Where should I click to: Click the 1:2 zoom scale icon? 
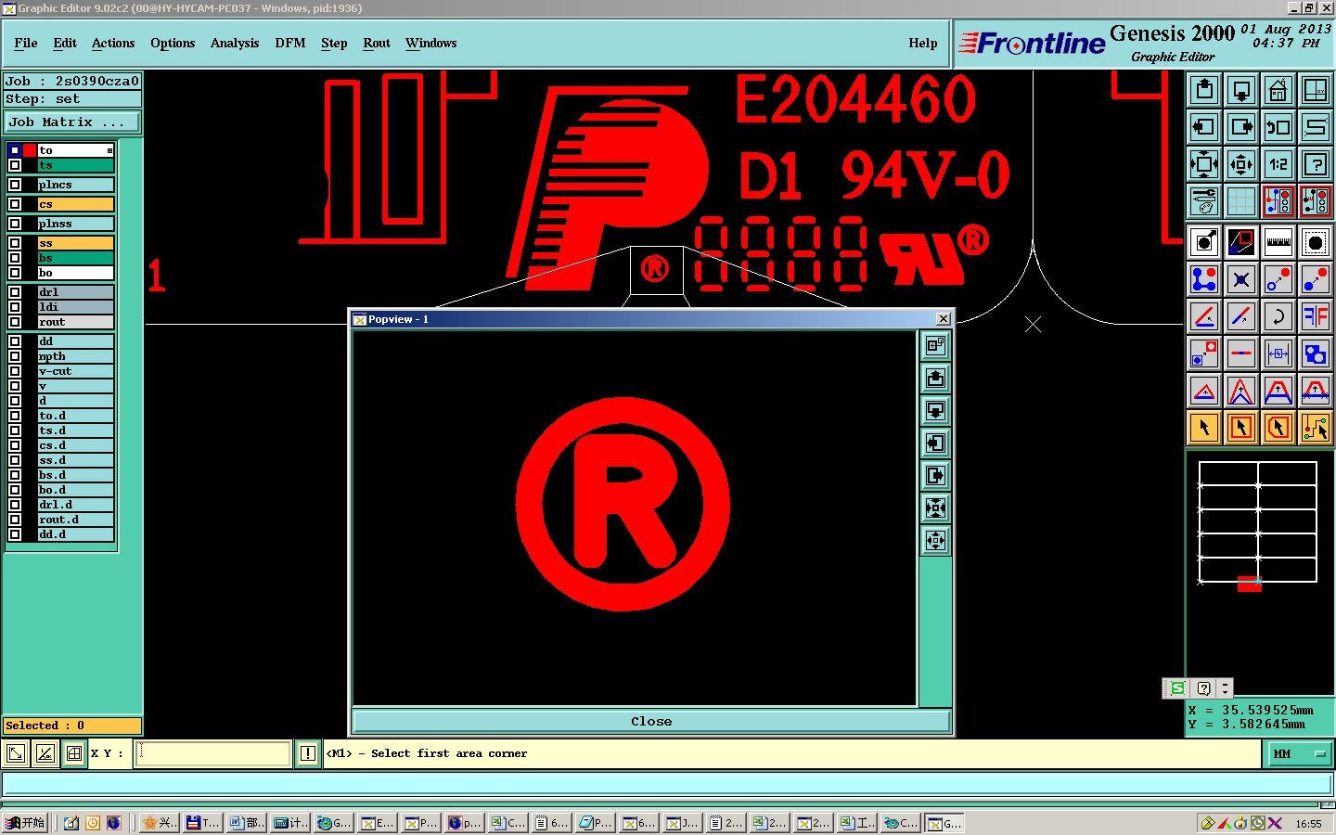tap(1278, 164)
